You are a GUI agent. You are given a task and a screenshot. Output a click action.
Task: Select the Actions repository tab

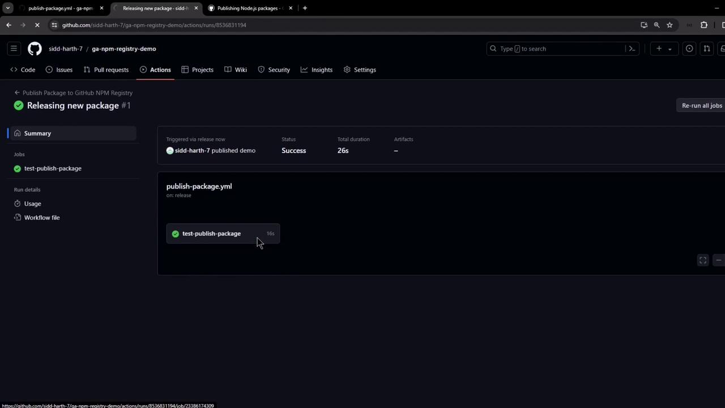point(155,70)
